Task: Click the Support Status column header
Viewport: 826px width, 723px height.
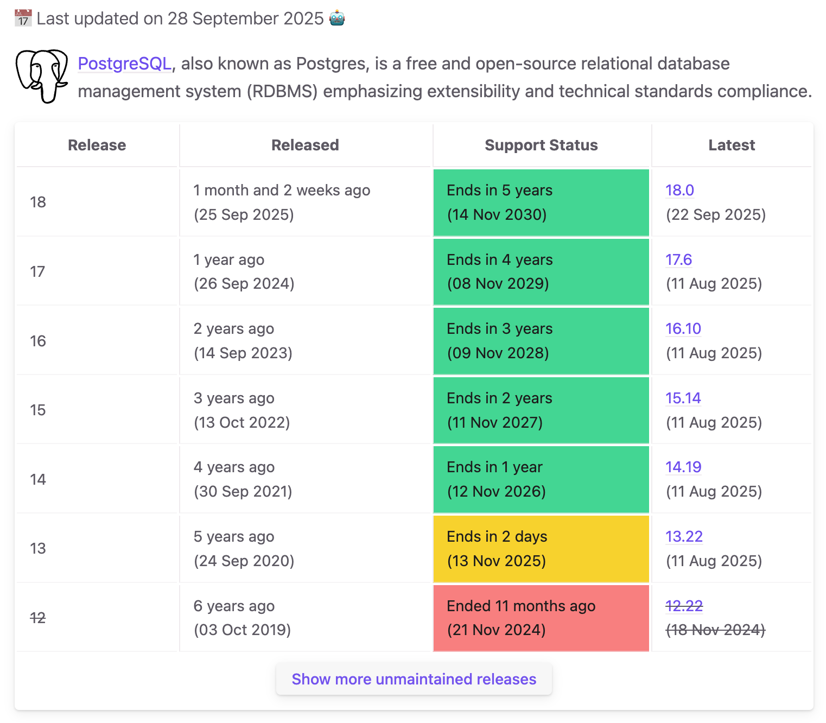Action: click(541, 145)
